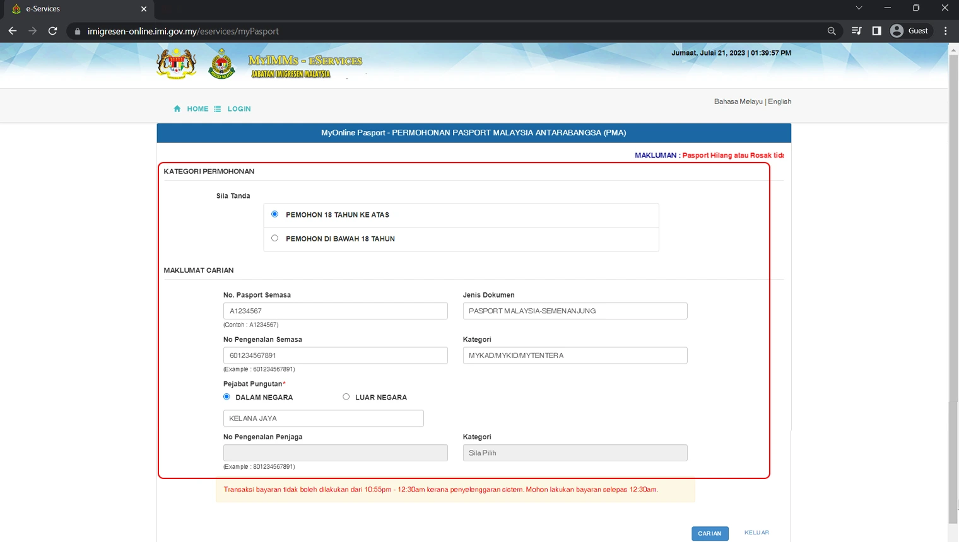Open the Guest profile button
Image resolution: width=959 pixels, height=542 pixels.
(910, 31)
